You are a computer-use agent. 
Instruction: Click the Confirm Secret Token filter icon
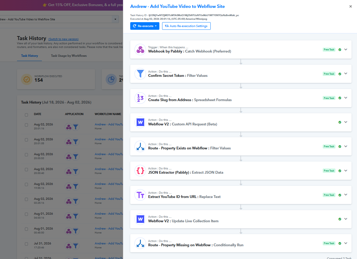(140, 74)
